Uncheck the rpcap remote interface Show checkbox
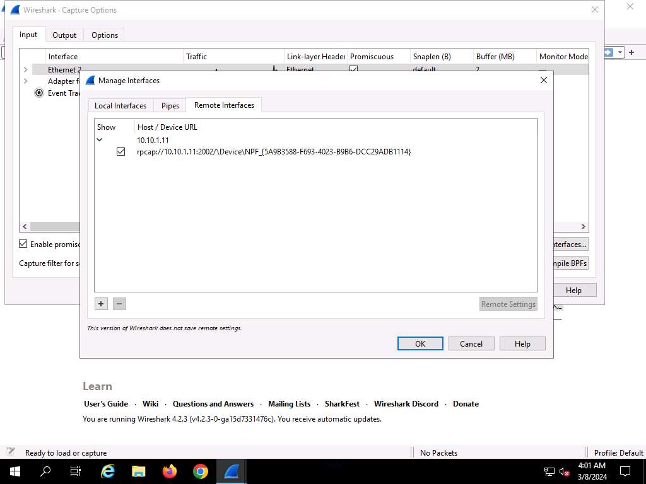This screenshot has width=646, height=484. tap(121, 152)
